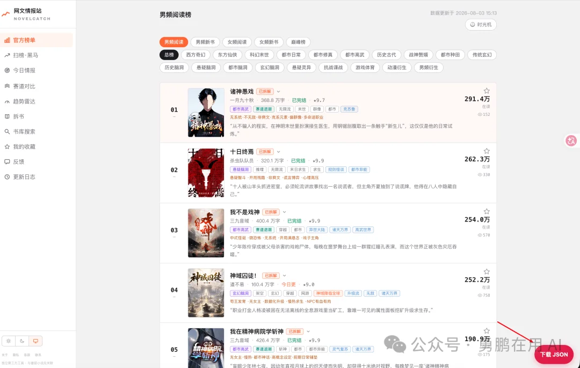
Task: Filter by 动漫衍生 category
Action: coord(397,68)
